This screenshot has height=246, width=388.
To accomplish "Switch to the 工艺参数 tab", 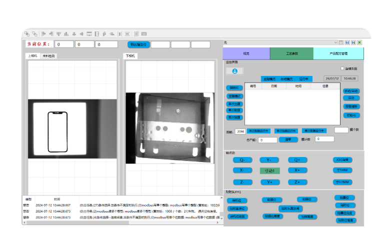I will 291,53.
